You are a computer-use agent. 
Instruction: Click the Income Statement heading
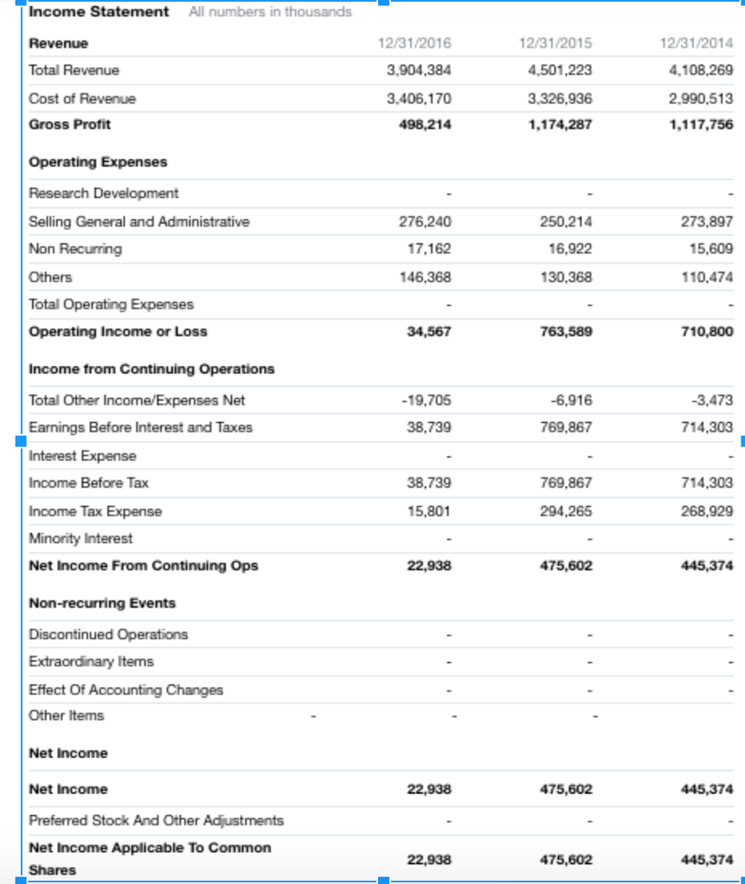(x=96, y=12)
